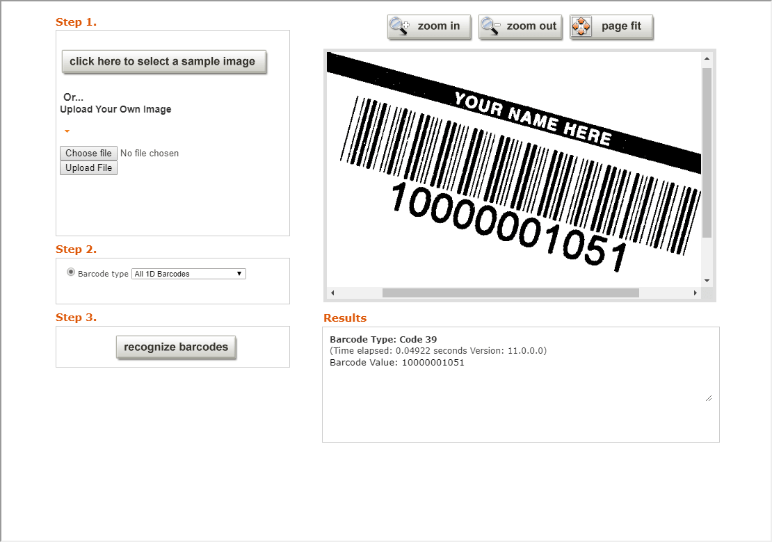
Task: Click the Upload File button
Action: click(88, 167)
